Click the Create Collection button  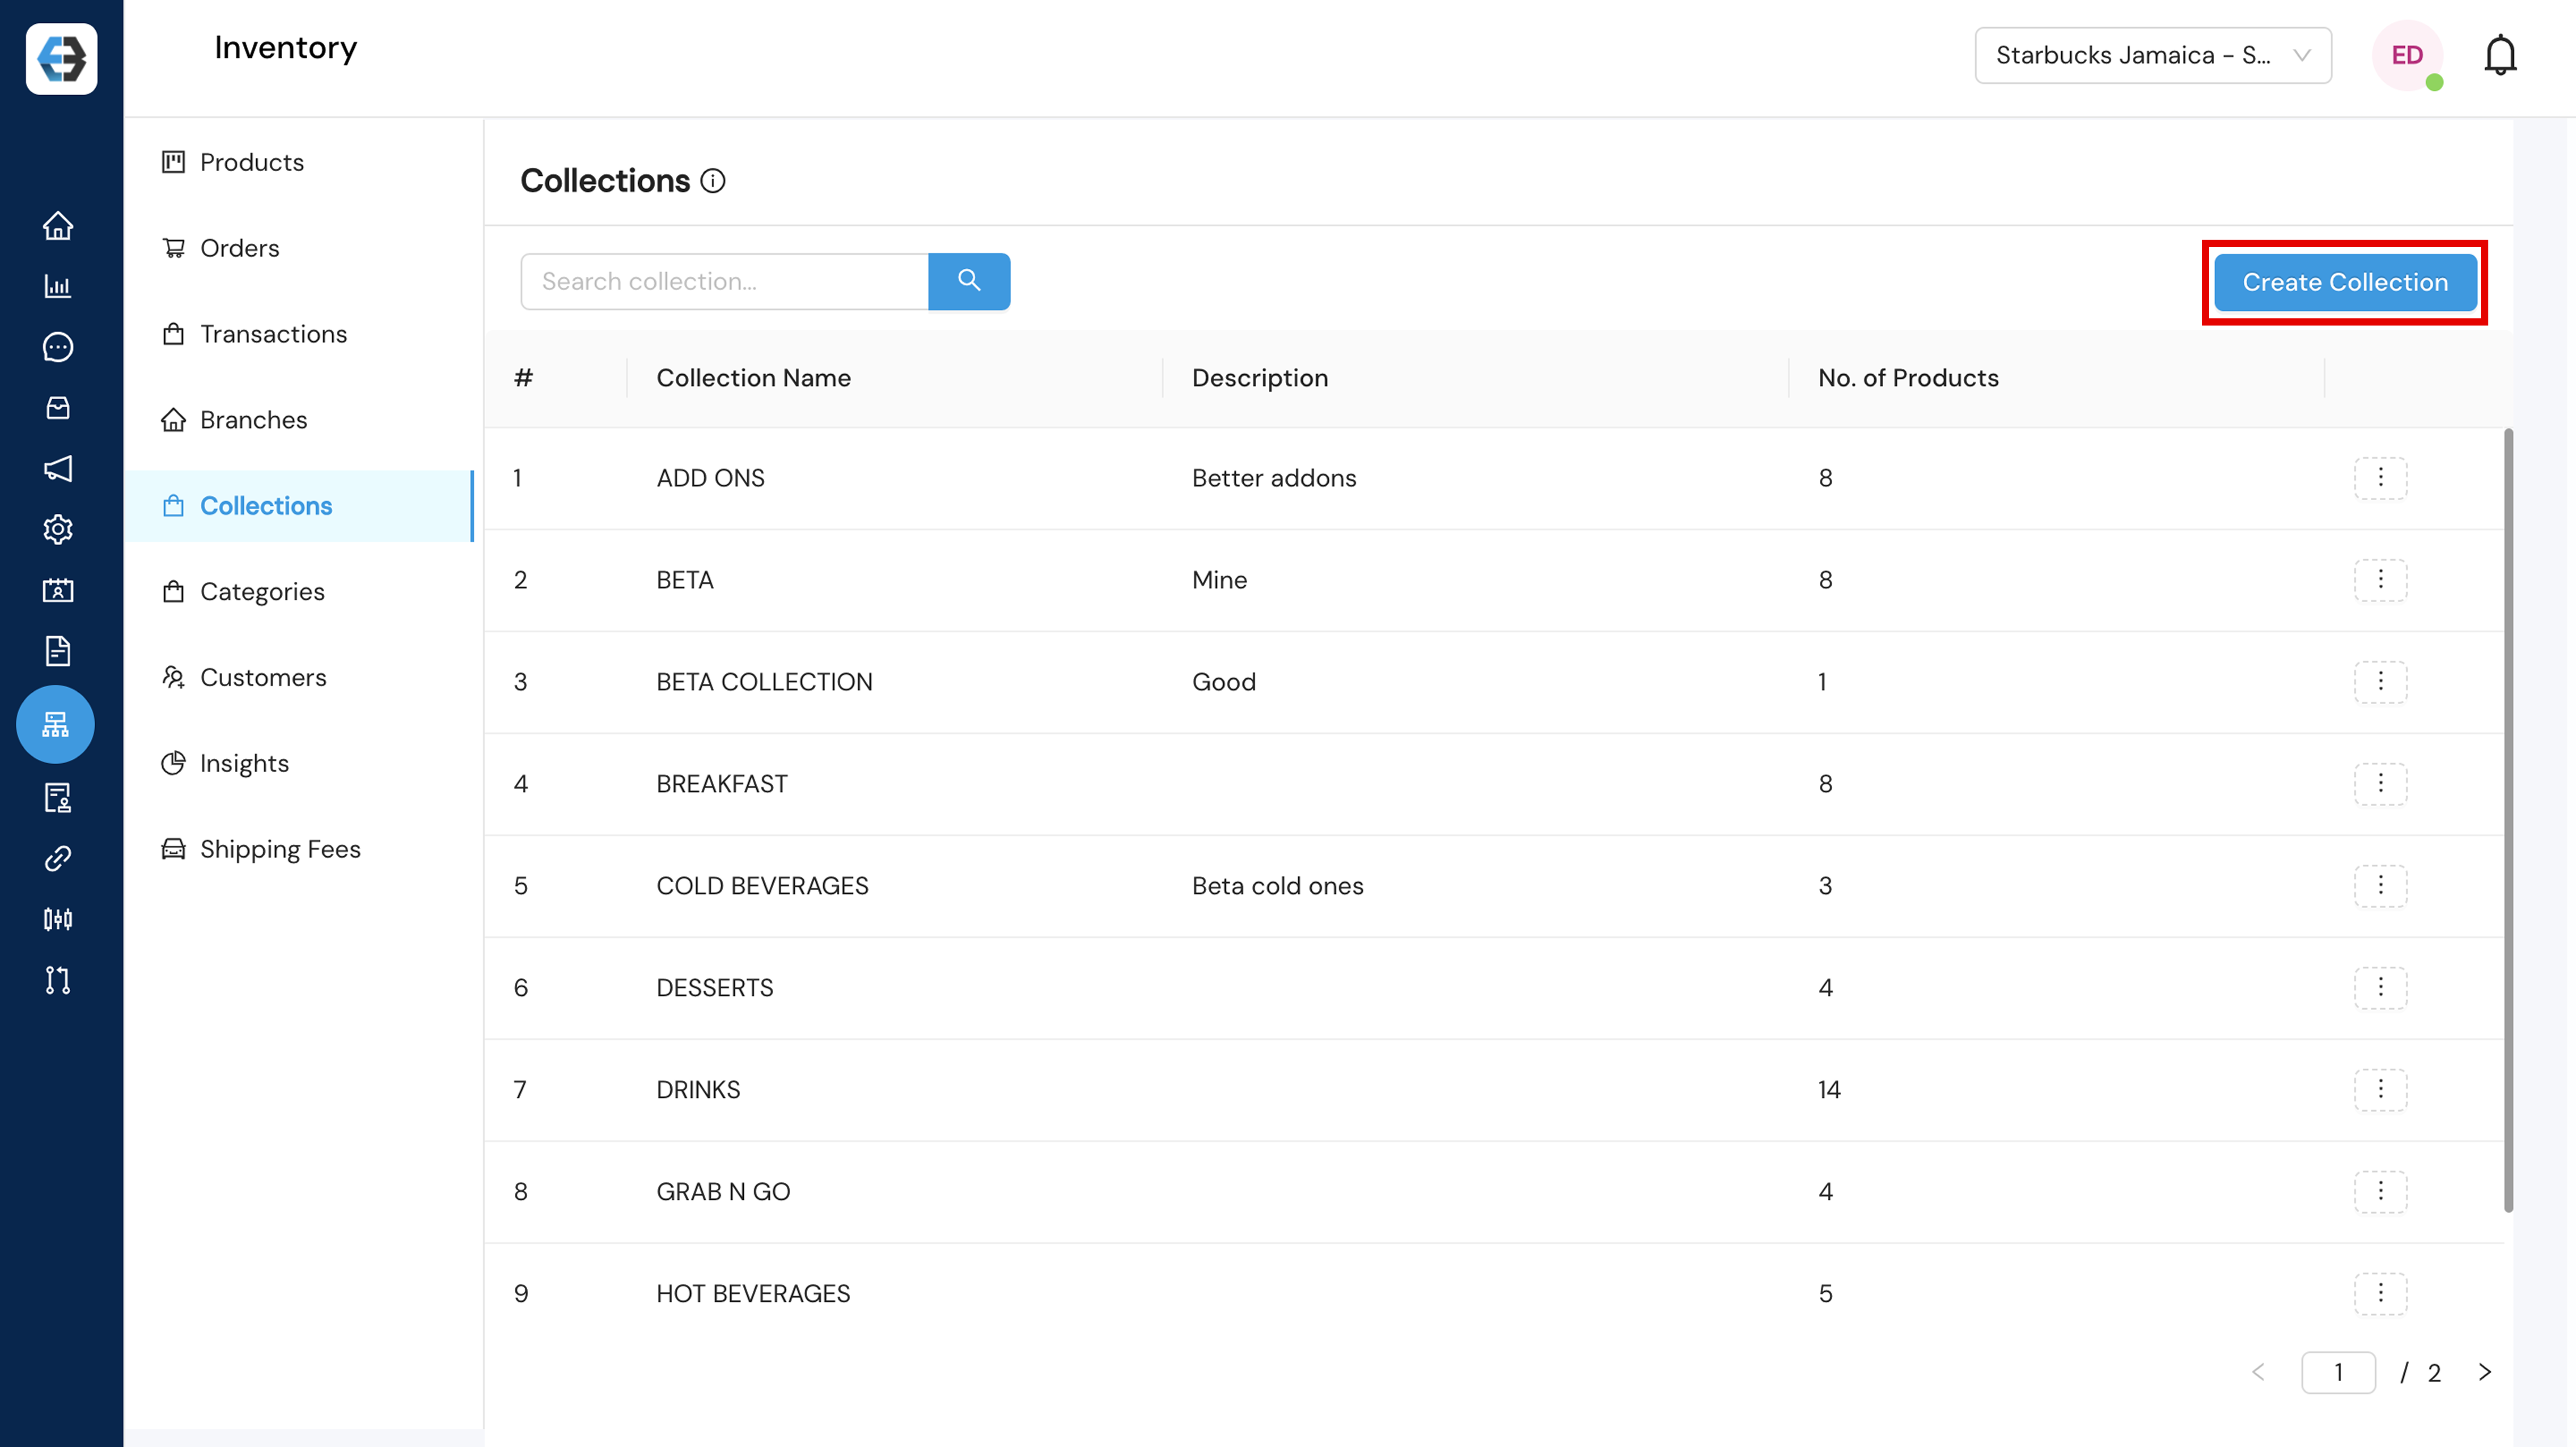2344,282
